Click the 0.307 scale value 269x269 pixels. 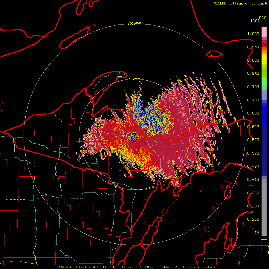click(253, 206)
